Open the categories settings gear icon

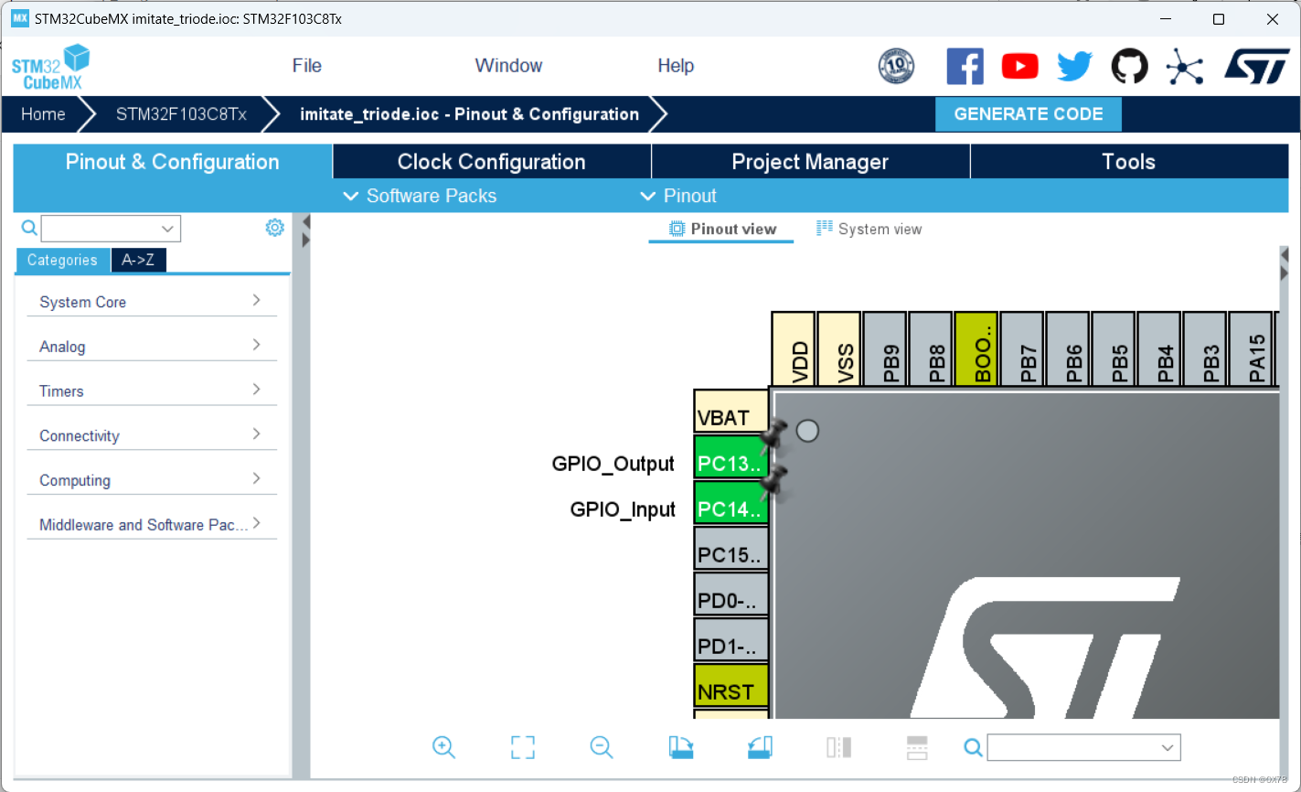tap(274, 228)
